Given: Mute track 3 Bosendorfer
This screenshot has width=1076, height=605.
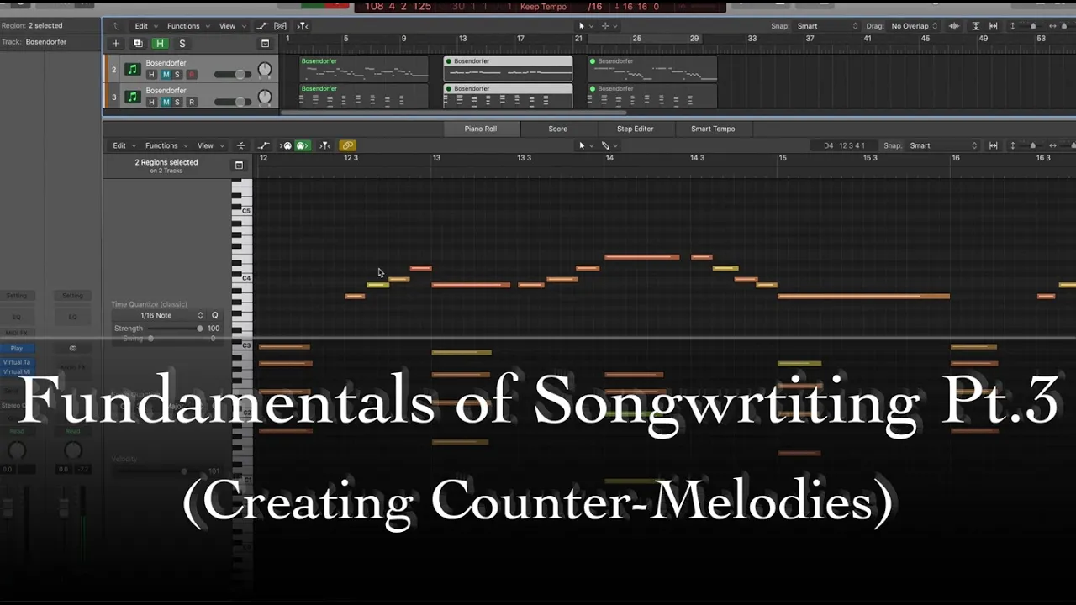Looking at the screenshot, I should (x=166, y=102).
